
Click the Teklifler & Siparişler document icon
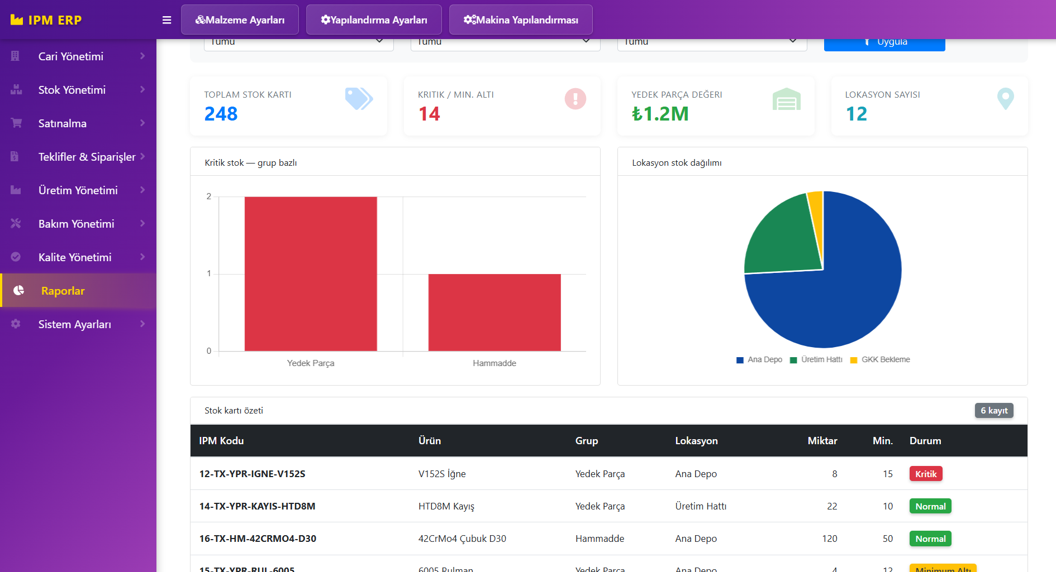tap(15, 156)
